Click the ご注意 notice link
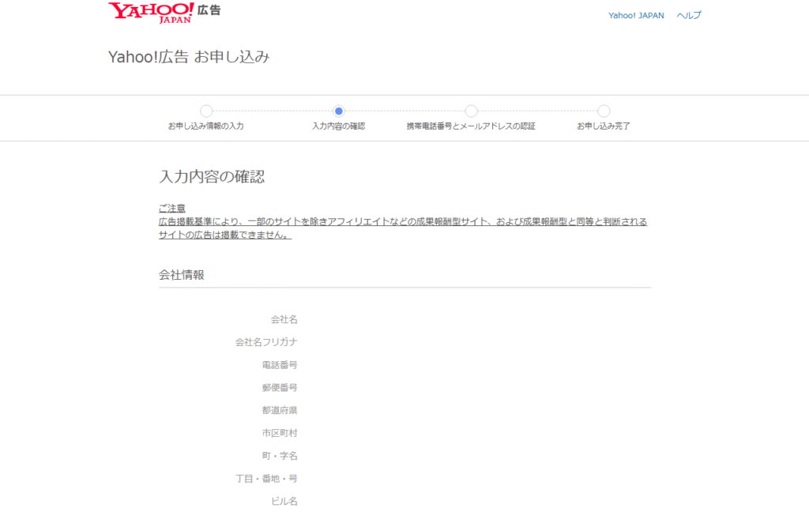 pyautogui.click(x=171, y=207)
